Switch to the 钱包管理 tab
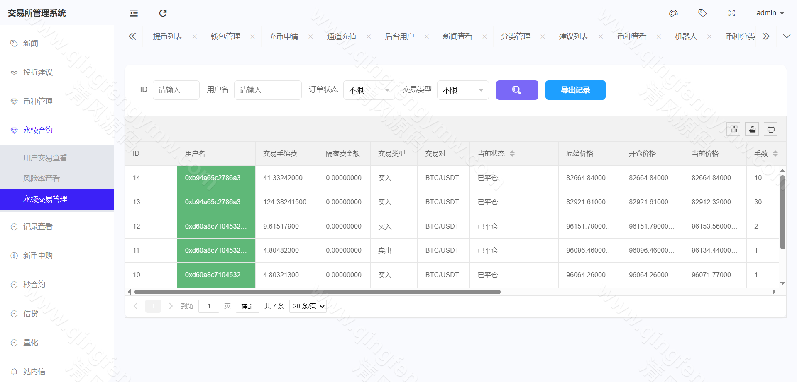The width and height of the screenshot is (797, 382). coord(225,36)
